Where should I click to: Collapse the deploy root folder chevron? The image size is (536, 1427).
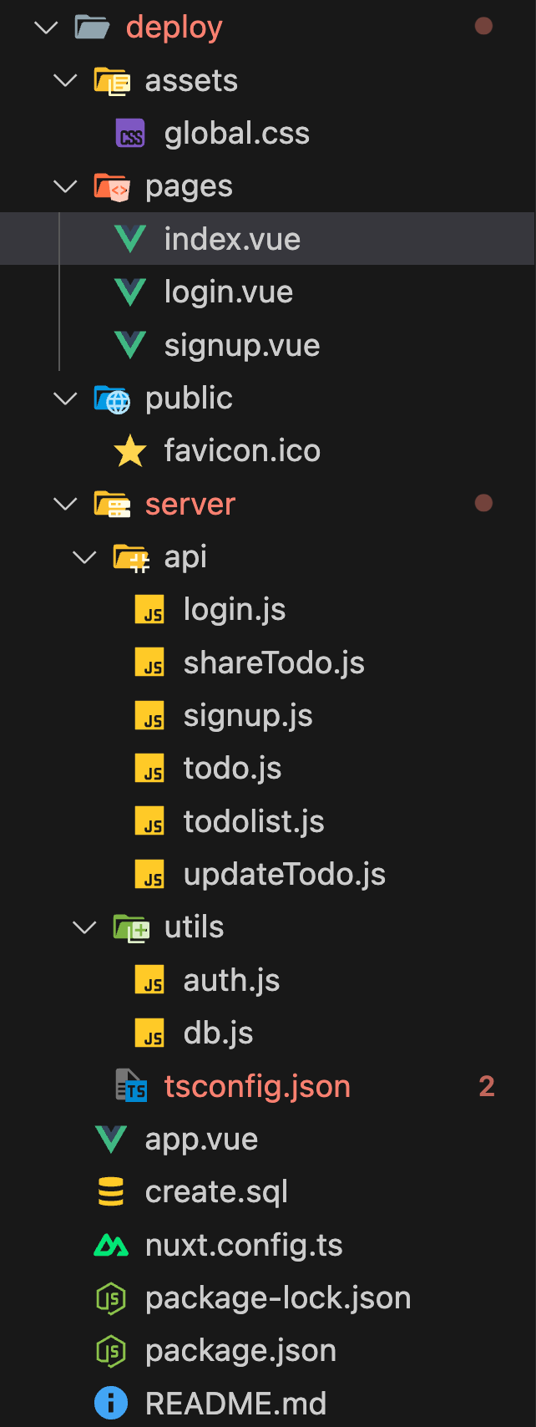click(x=46, y=28)
